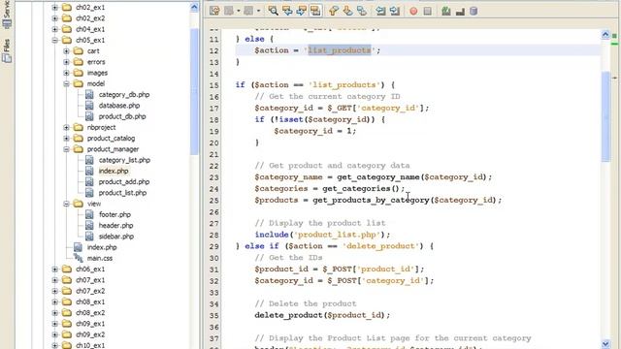Viewport: 621px width, 349px height.
Task: Expand the ch04_ex1 folder
Action: (x=55, y=29)
